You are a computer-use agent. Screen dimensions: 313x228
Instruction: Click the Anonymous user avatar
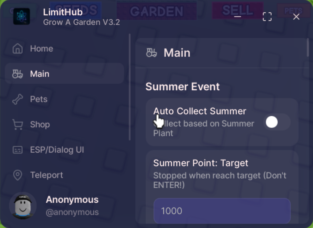click(x=23, y=206)
